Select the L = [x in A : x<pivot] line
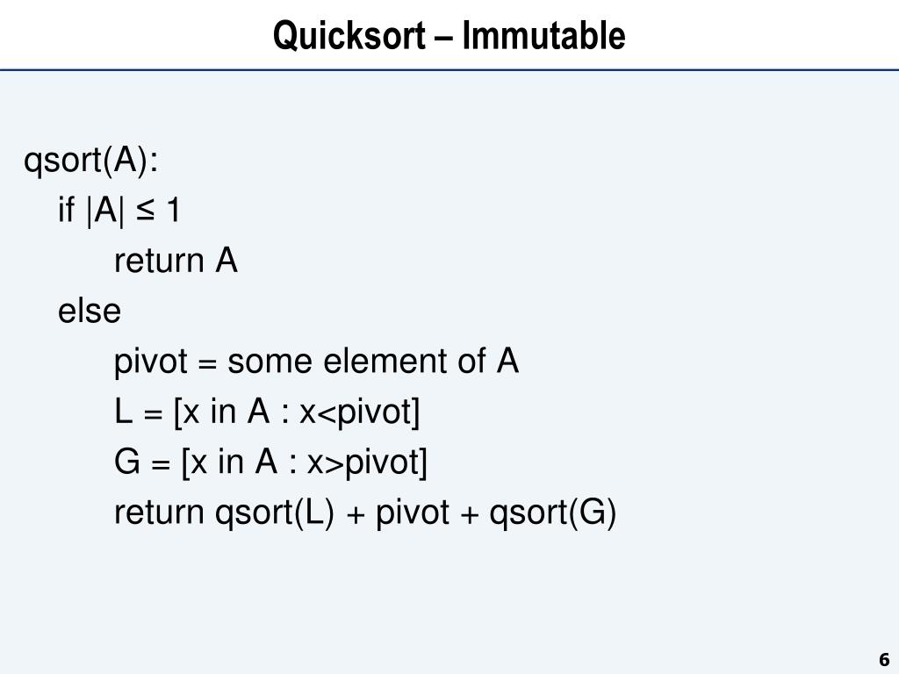The width and height of the screenshot is (899, 674). tap(267, 412)
